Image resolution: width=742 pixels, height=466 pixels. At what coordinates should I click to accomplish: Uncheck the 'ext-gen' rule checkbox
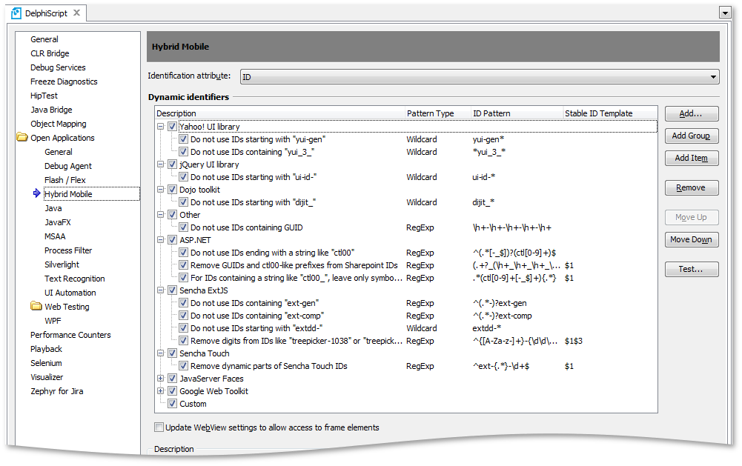[x=183, y=303]
